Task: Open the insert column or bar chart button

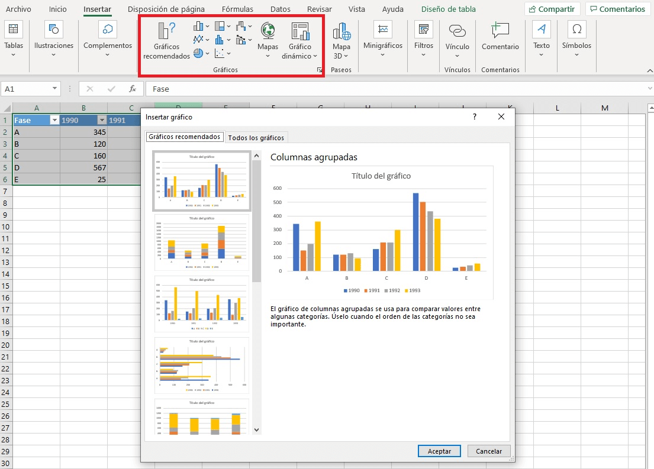Action: coord(201,27)
